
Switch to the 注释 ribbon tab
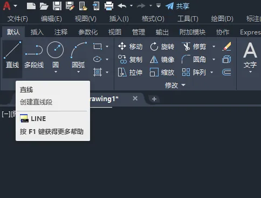(61, 32)
